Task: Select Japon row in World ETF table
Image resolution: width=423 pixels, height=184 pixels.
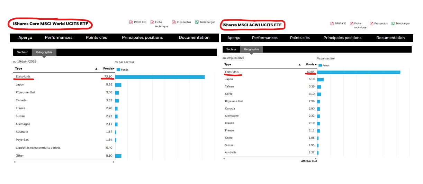Action: tap(64, 85)
